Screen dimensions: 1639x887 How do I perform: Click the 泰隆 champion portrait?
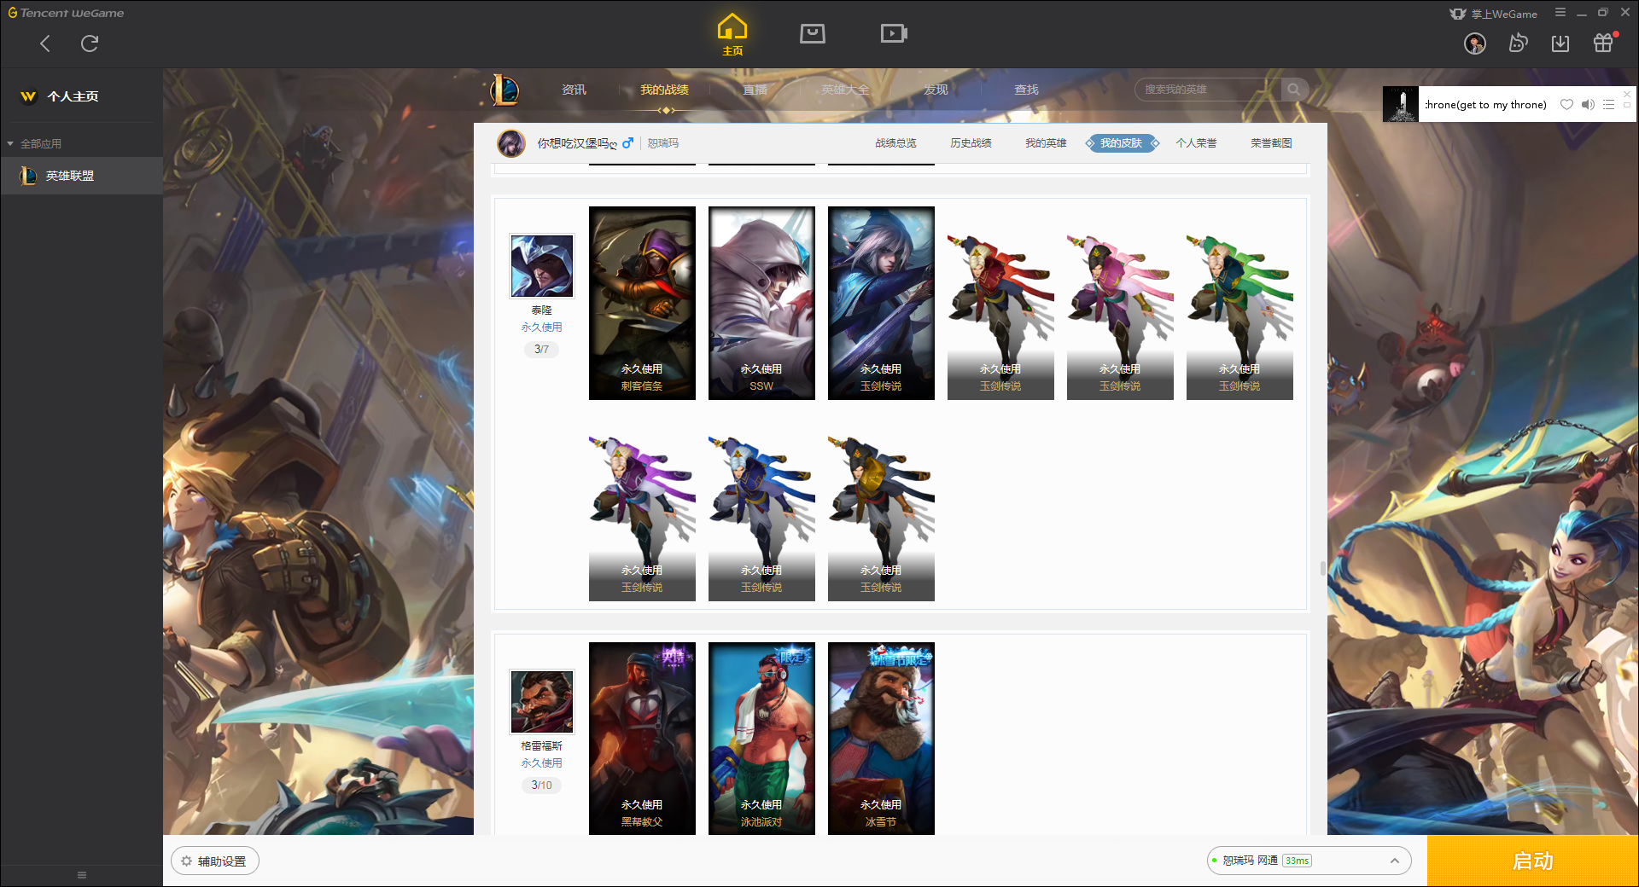tap(542, 266)
